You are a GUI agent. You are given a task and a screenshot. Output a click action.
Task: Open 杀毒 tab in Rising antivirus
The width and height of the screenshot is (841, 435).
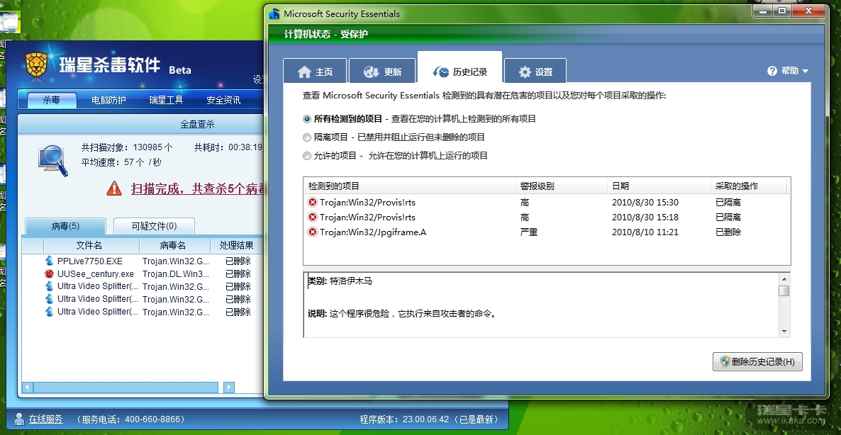point(52,100)
